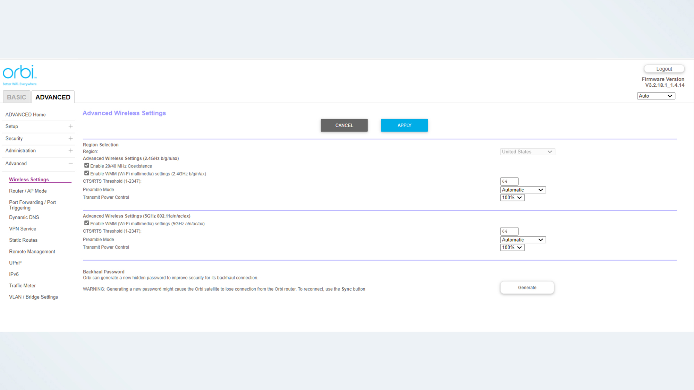
Task: Click the Wireless Settings sidebar icon
Action: (x=28, y=180)
